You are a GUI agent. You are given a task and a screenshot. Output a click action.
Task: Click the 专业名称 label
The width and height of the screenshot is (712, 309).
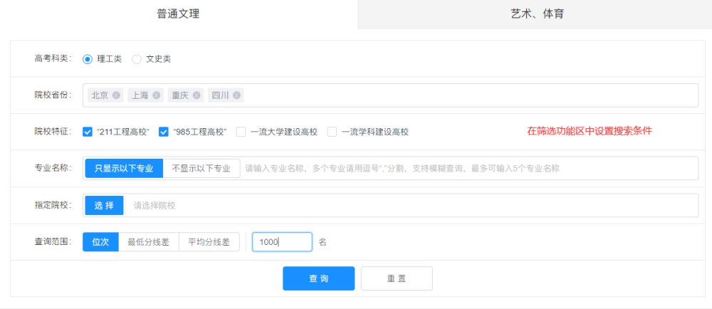[53, 168]
